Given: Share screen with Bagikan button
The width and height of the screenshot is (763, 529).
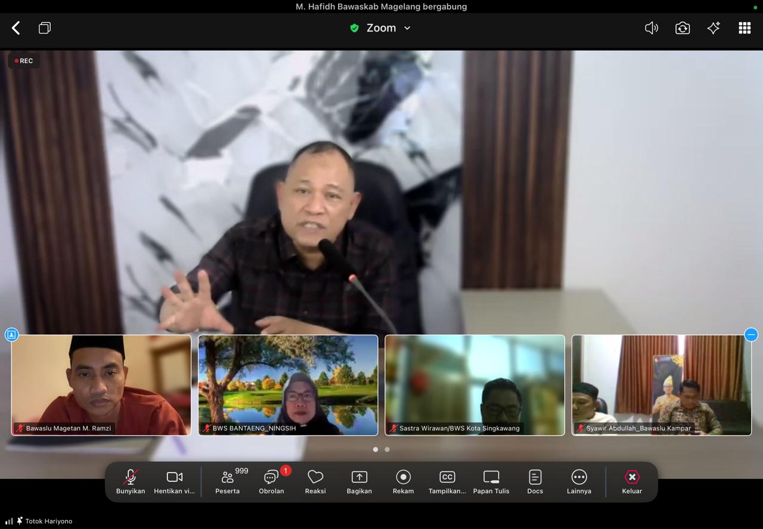Looking at the screenshot, I should (359, 481).
